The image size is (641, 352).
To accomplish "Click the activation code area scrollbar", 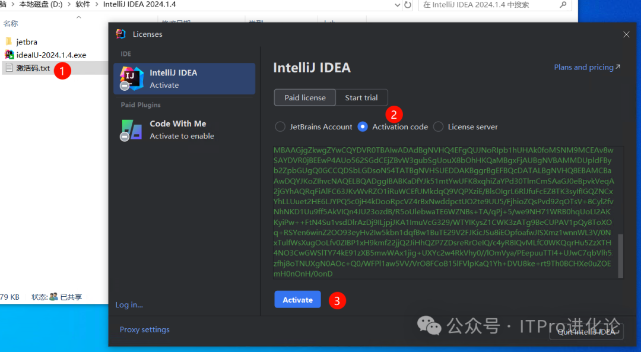I will tap(621, 255).
